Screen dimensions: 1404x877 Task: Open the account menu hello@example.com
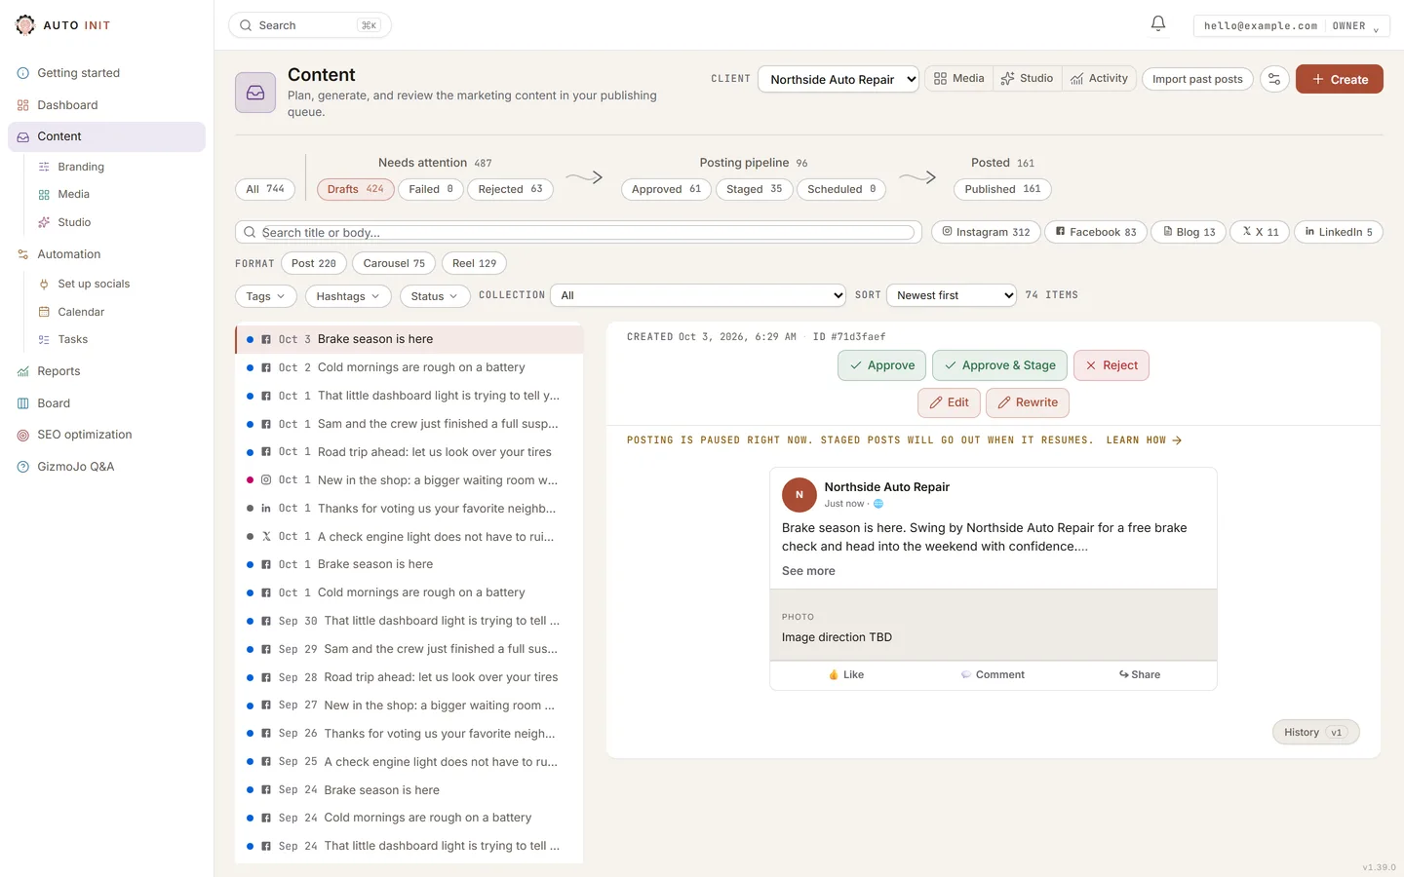1291,25
